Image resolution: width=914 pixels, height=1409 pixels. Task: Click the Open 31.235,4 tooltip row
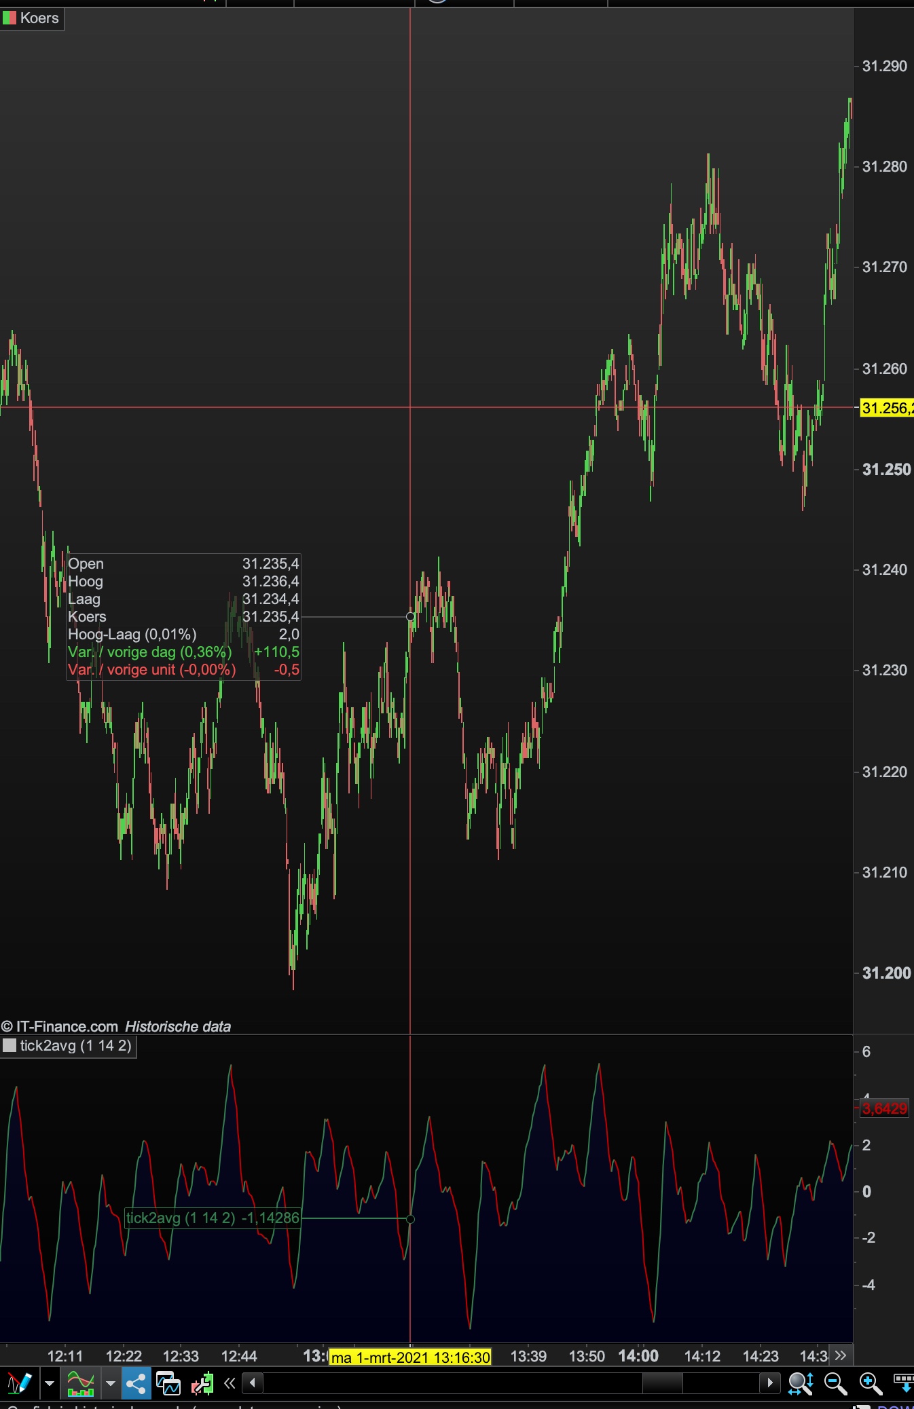tap(183, 563)
